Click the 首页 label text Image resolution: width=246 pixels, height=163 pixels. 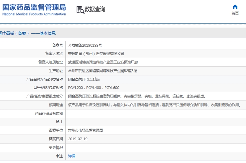pyautogui.click(x=235, y=13)
